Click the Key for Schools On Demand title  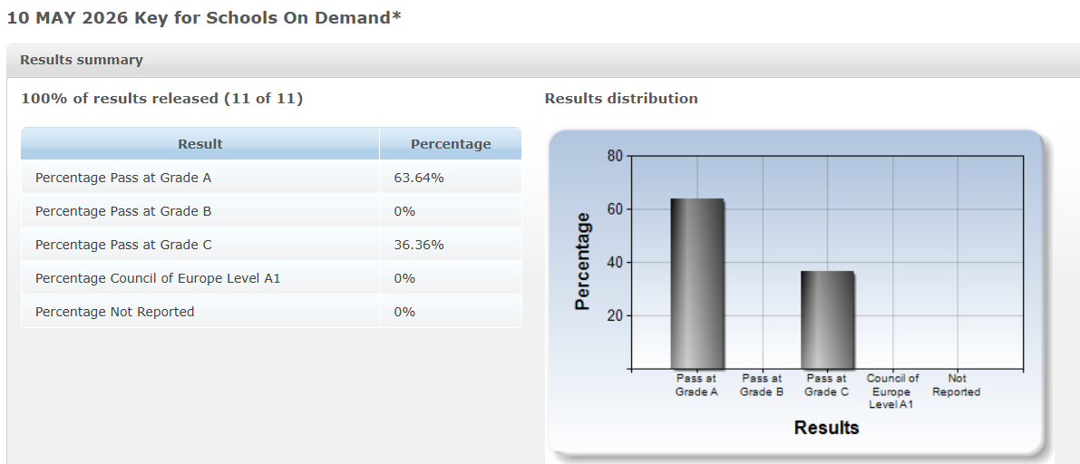204,18
